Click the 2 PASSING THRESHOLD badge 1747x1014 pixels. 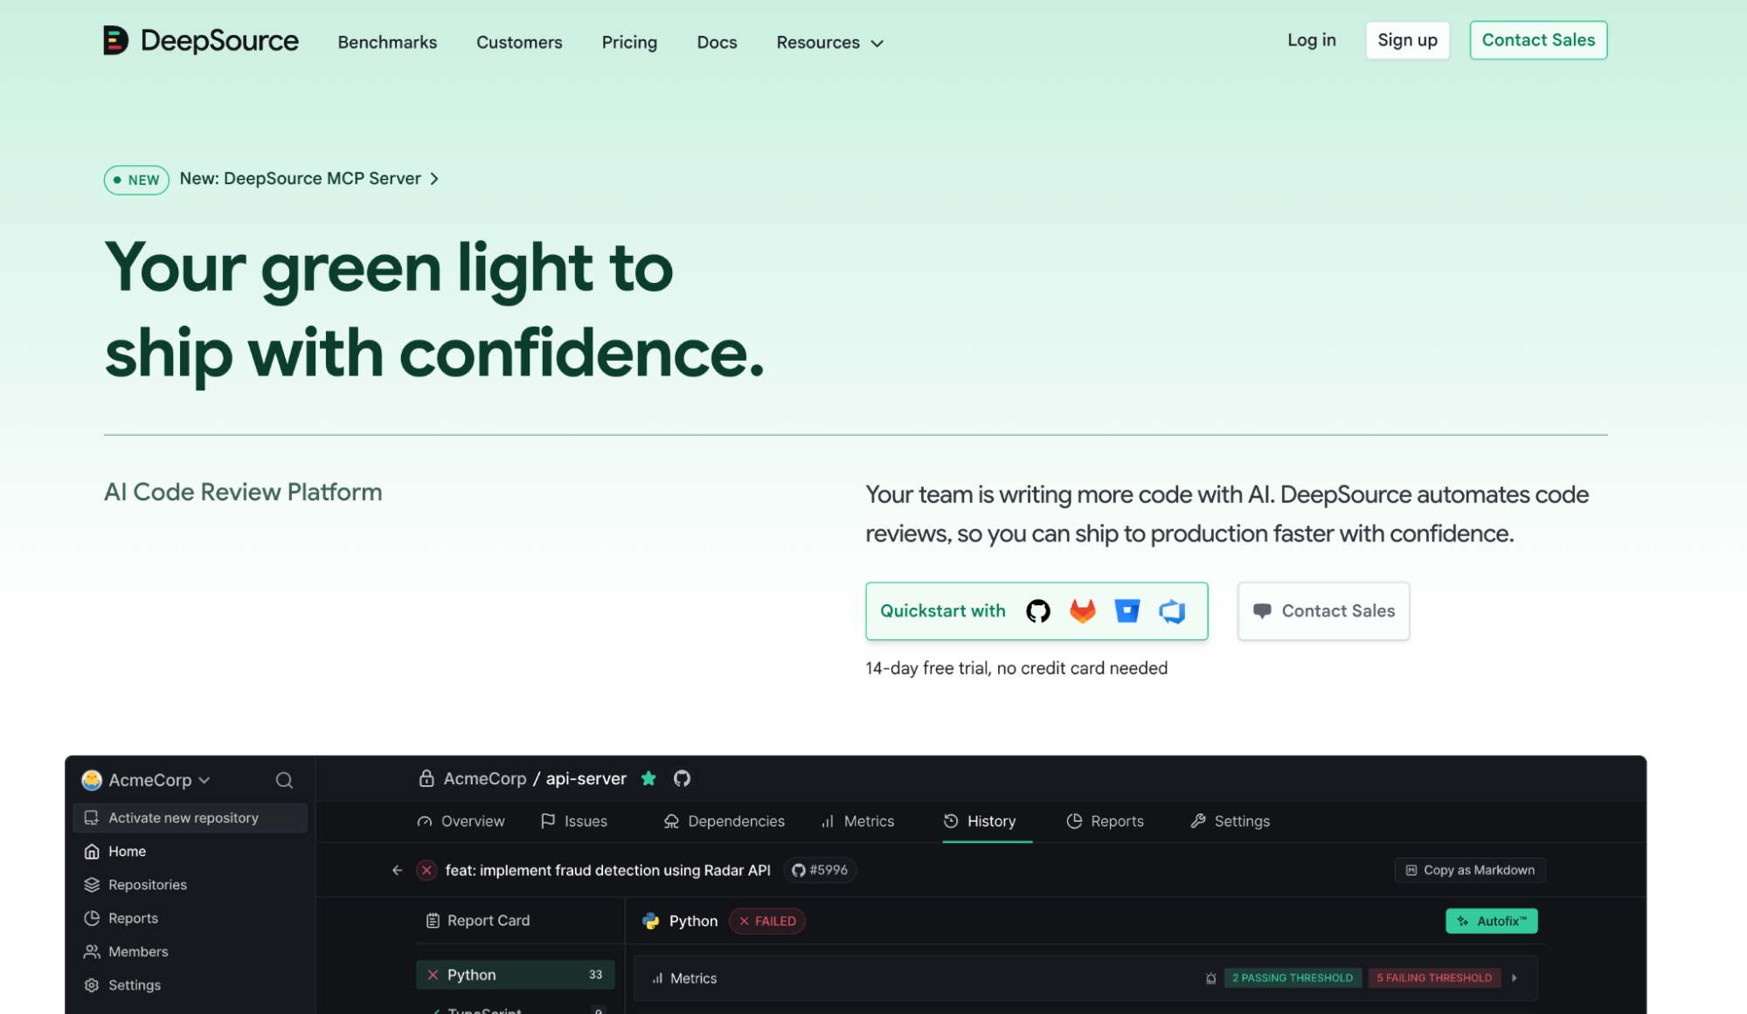(x=1292, y=978)
